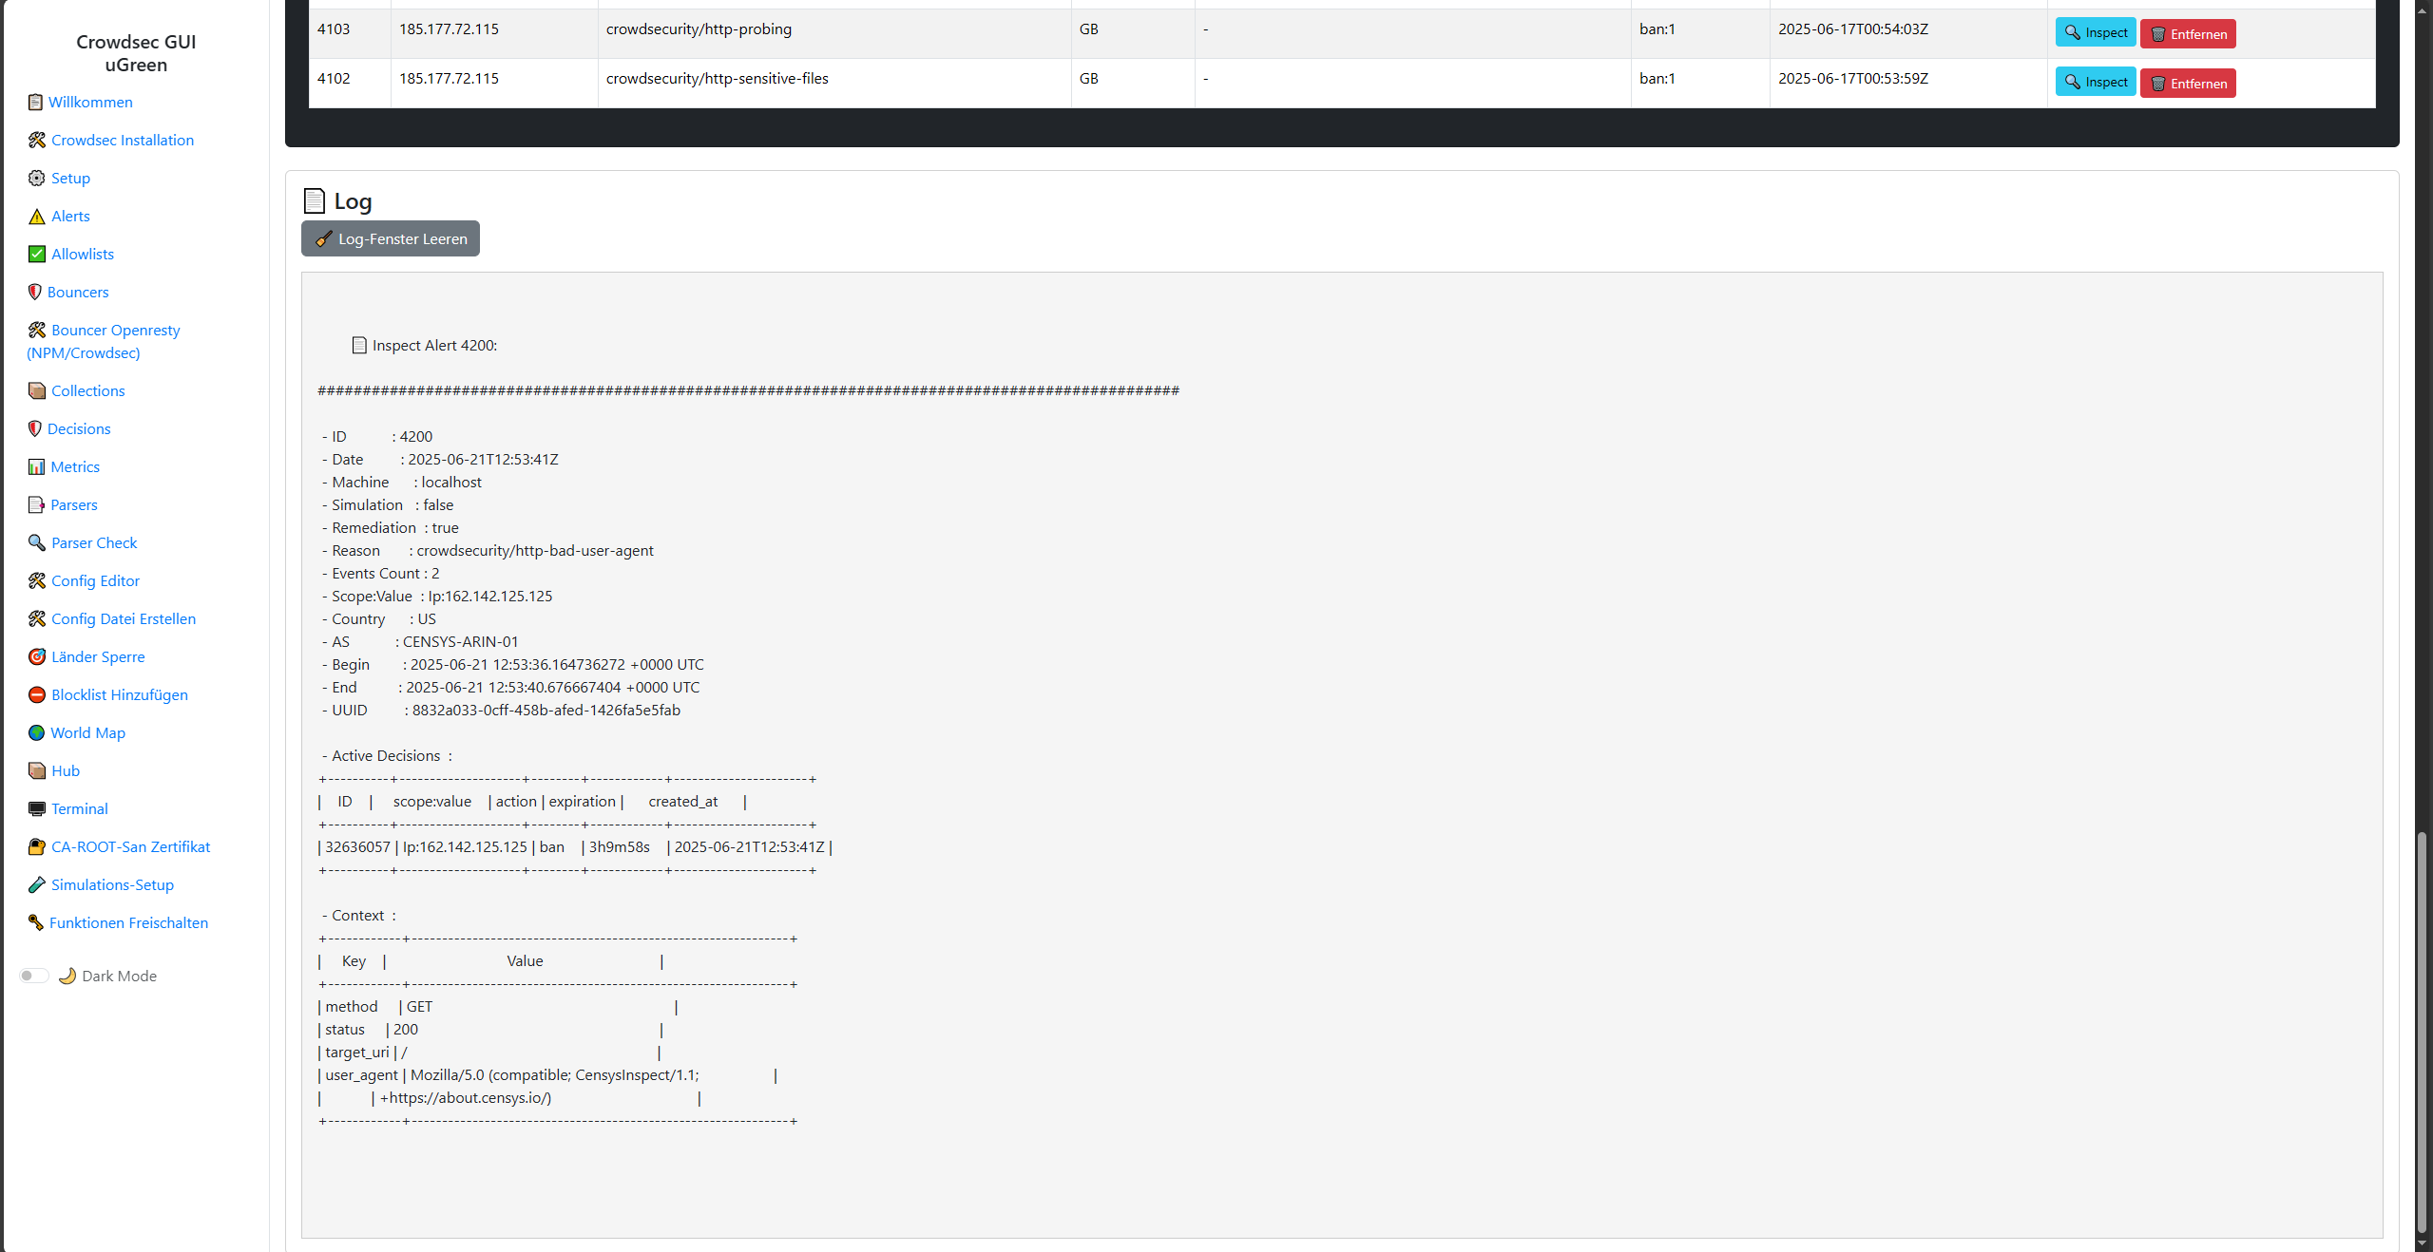Click the Alerts warning triangle icon
This screenshot has height=1252, width=2433.
(37, 216)
